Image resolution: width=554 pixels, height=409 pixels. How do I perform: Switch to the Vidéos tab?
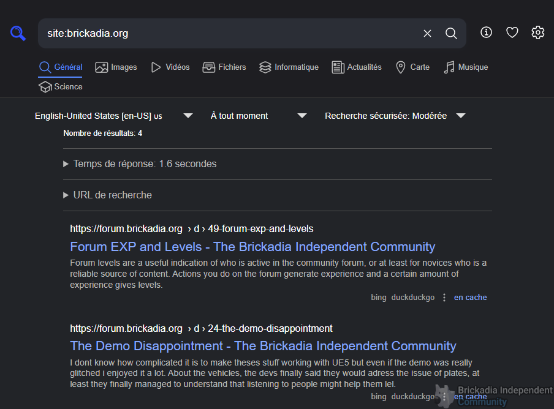coord(170,67)
